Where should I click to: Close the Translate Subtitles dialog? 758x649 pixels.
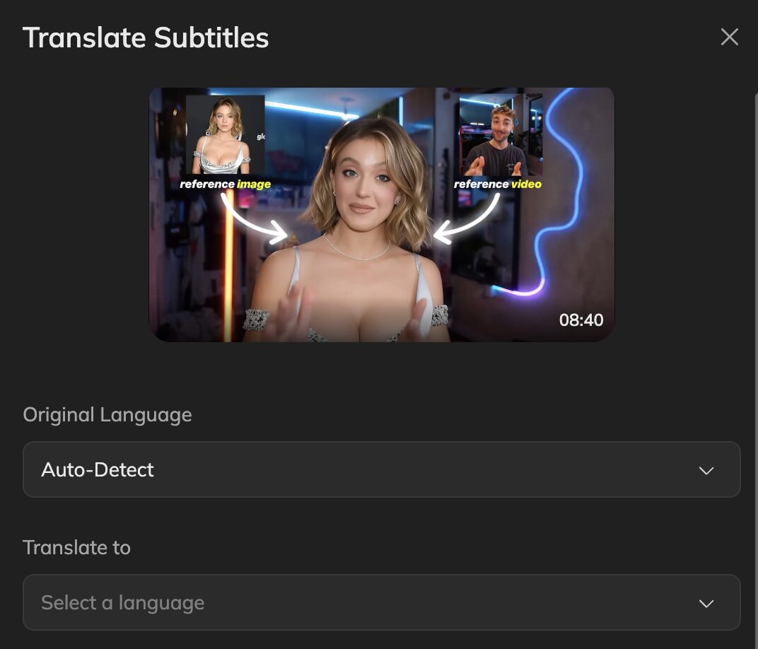729,37
